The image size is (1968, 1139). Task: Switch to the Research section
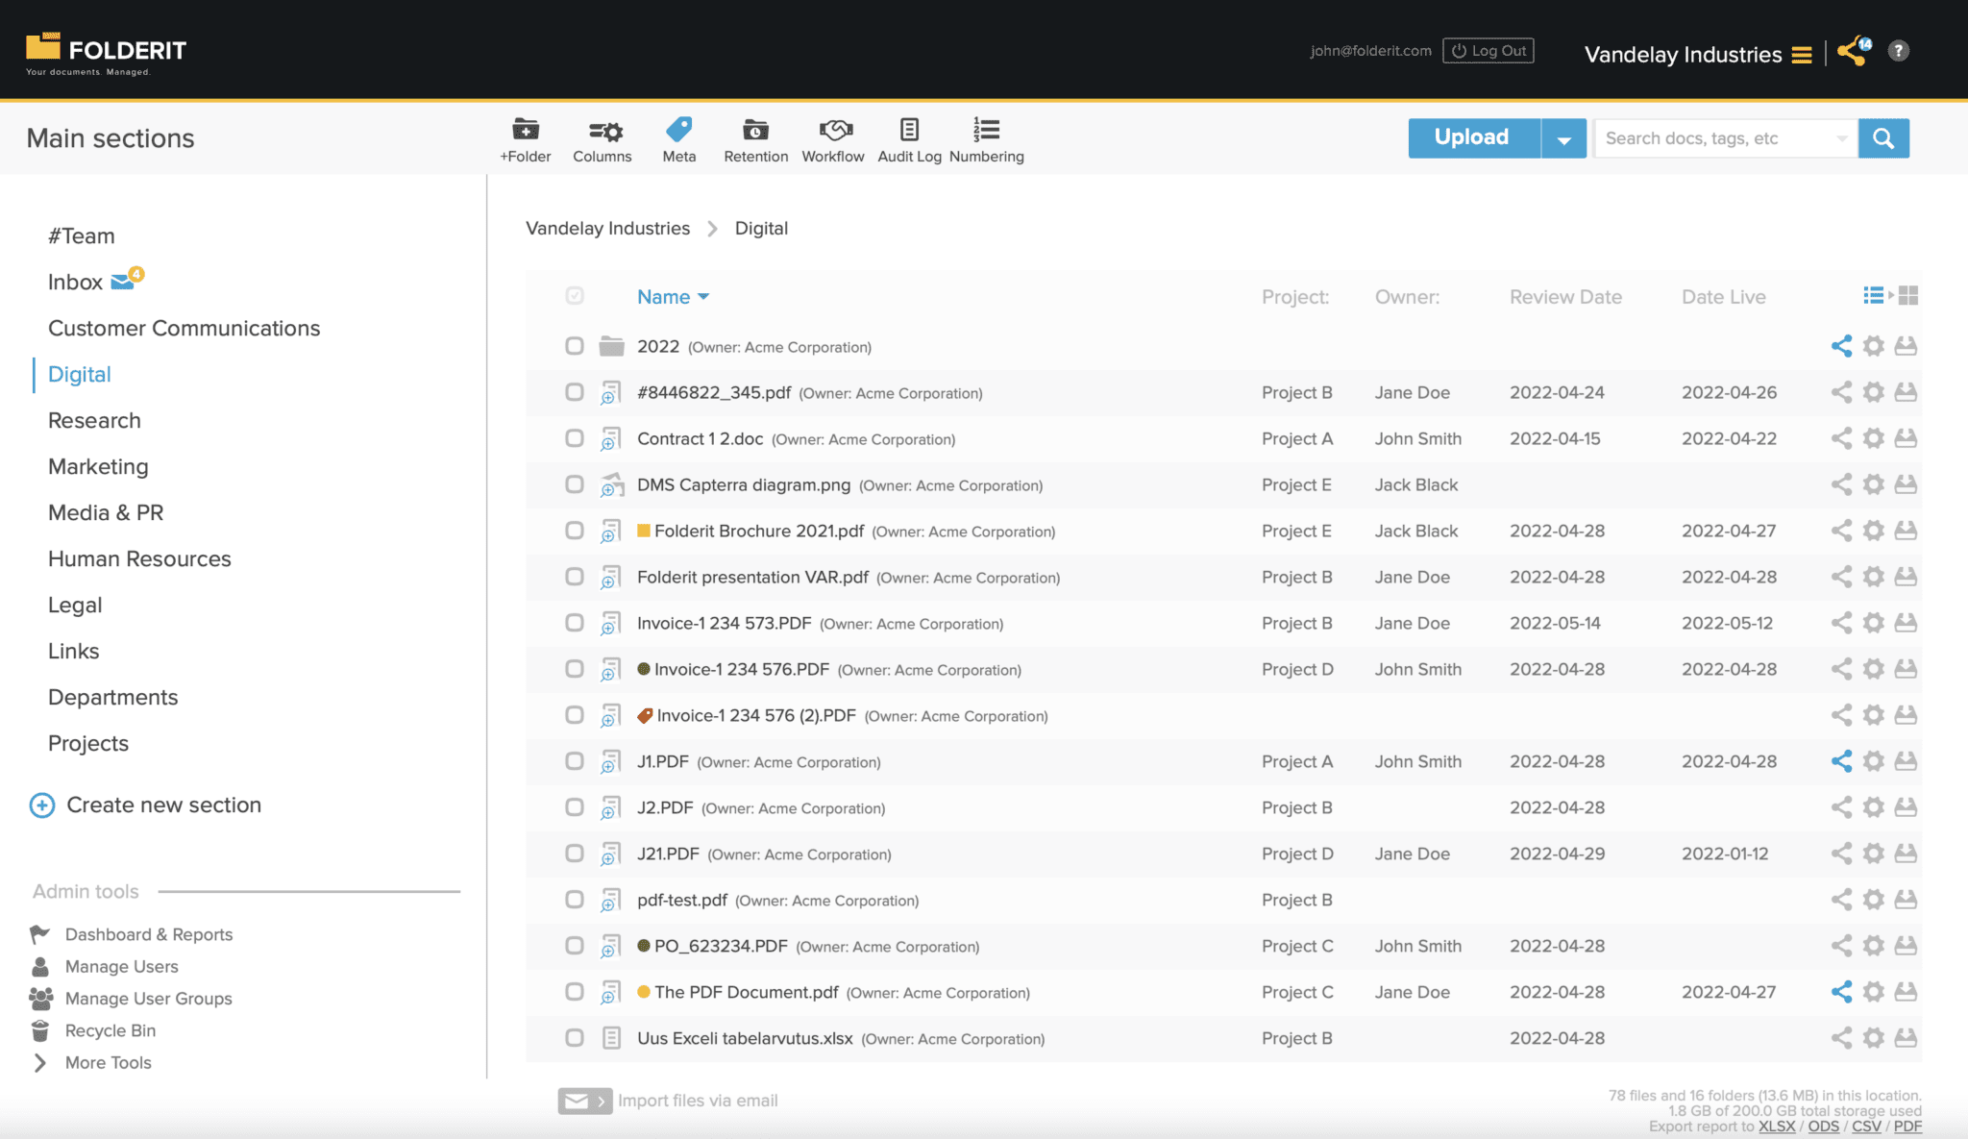[x=93, y=420]
